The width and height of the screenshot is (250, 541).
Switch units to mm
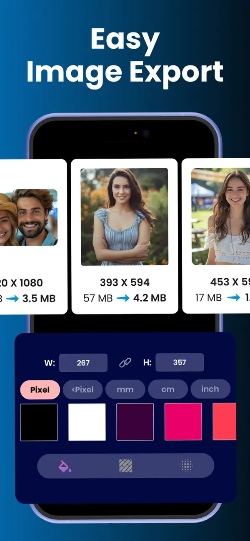[x=125, y=390]
